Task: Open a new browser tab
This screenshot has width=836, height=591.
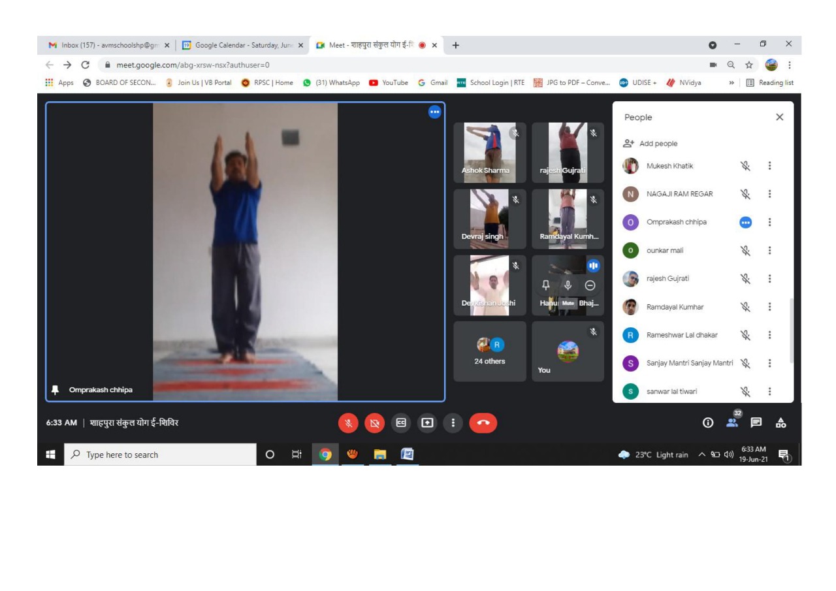Action: tap(456, 45)
